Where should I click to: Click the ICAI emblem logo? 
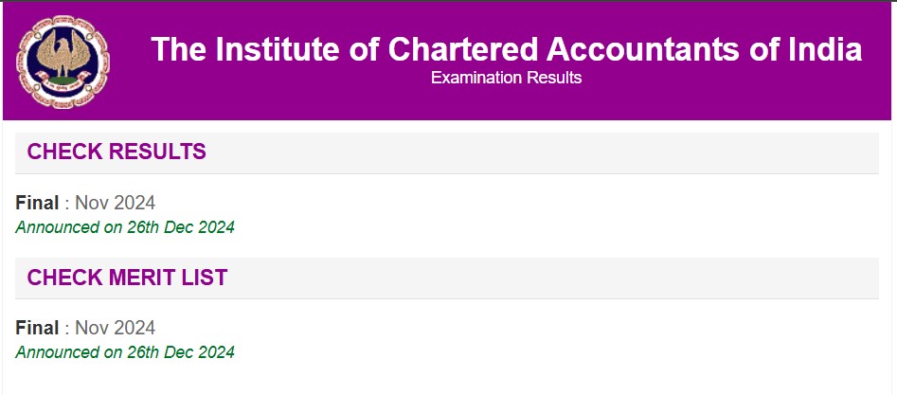62,61
